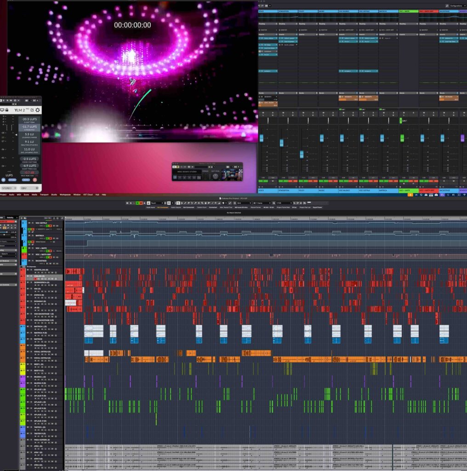This screenshot has width=467, height=471.
Task: Click the search icon in mixer header
Action: (447, 6)
